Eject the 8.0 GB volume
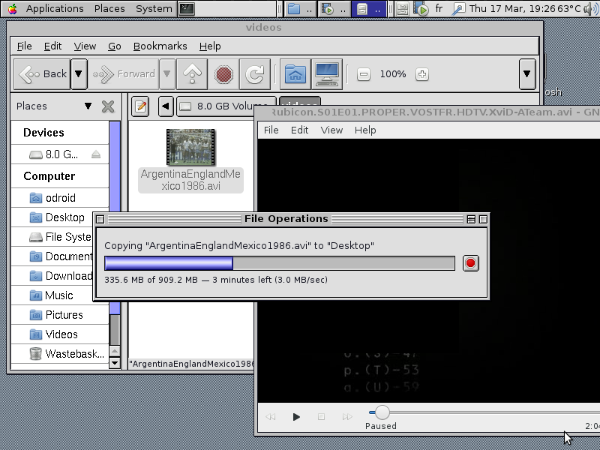 [96, 154]
